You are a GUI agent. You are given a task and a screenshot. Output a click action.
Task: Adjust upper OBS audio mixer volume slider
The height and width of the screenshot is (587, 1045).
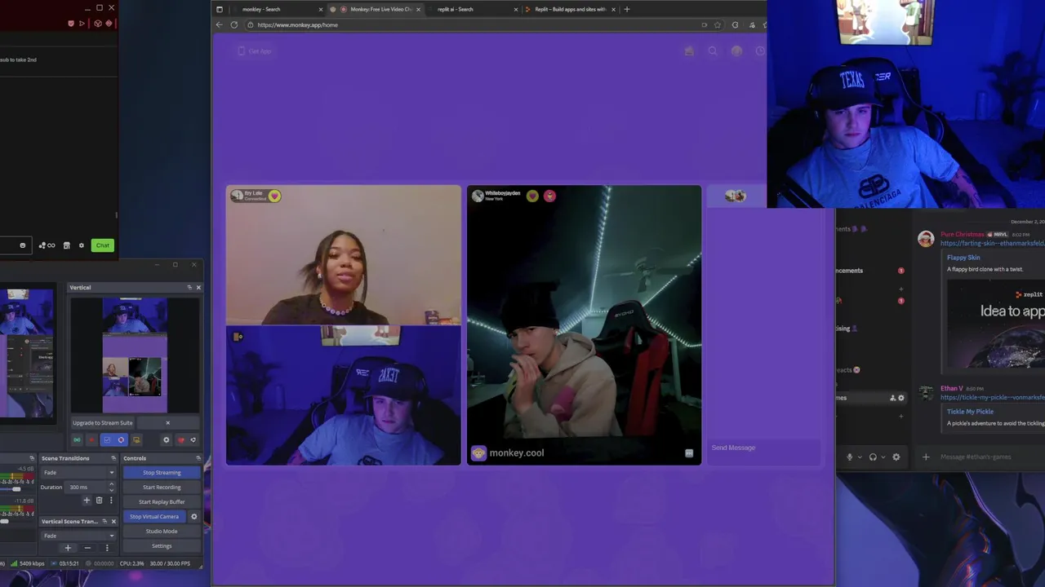pos(16,489)
